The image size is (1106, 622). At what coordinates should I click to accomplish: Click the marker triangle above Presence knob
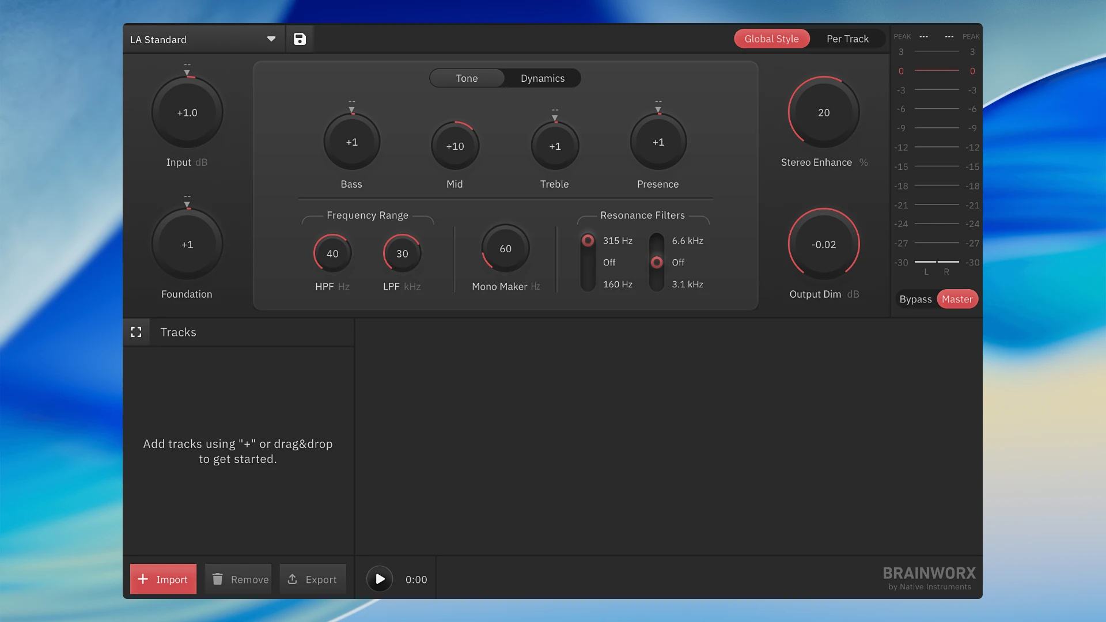[x=658, y=109]
